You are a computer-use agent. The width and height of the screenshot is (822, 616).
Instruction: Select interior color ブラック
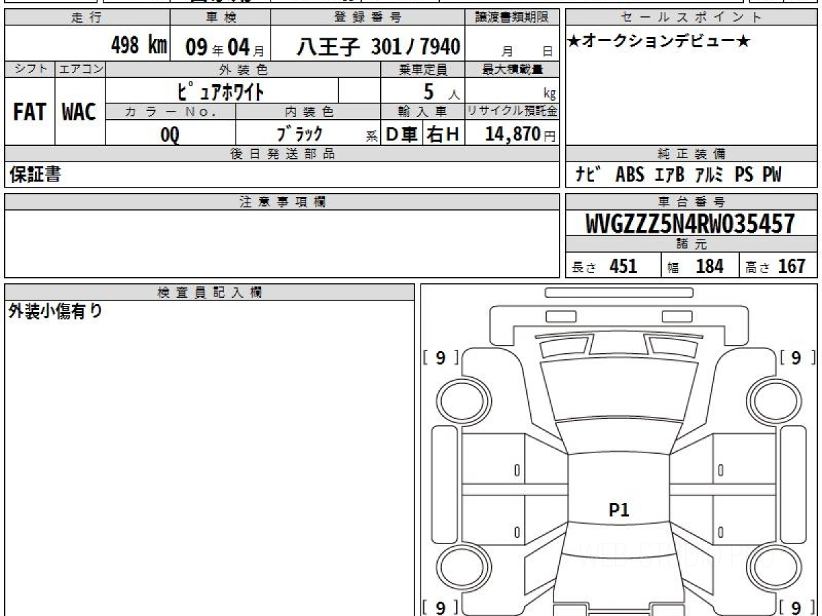pos(299,133)
